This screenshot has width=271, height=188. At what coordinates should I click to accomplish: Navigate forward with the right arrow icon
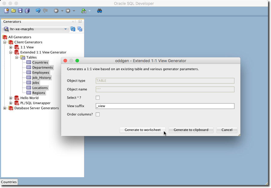(x=68, y=11)
